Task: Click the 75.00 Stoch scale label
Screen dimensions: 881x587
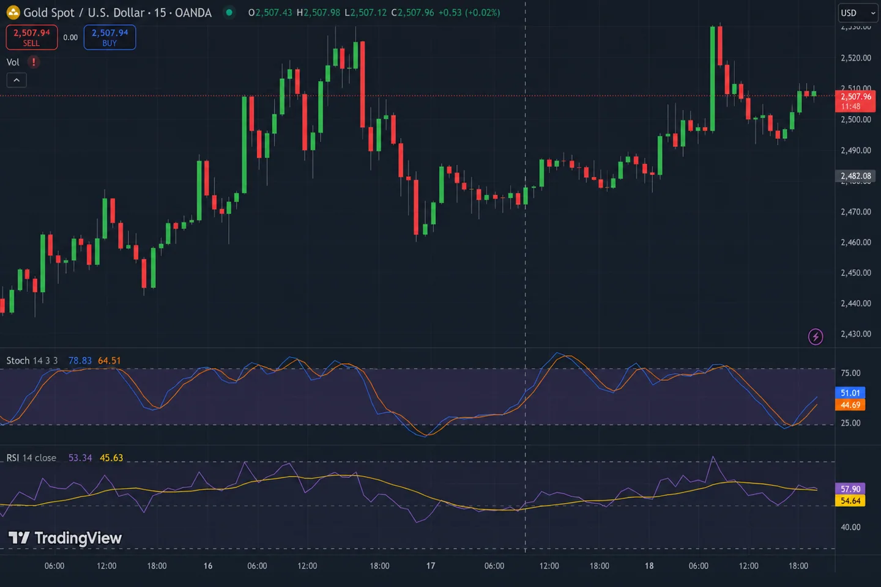Action: point(850,373)
